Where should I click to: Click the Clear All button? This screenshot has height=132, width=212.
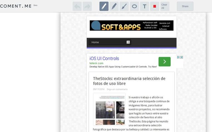(x=165, y=6)
